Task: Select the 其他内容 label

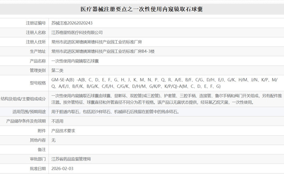Action: pos(38,140)
